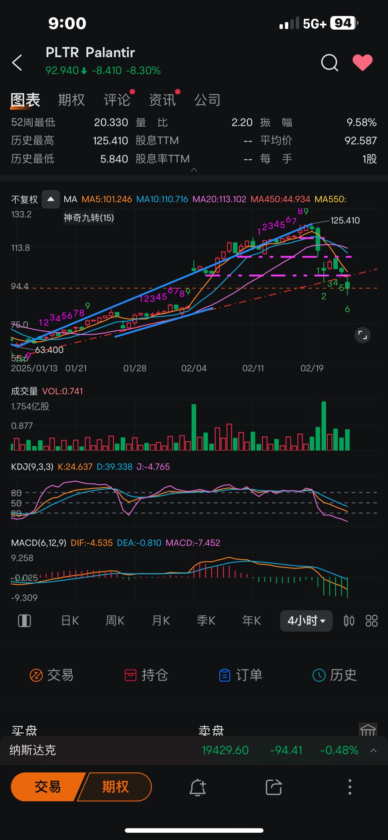Go back with the left arrow

[x=17, y=62]
